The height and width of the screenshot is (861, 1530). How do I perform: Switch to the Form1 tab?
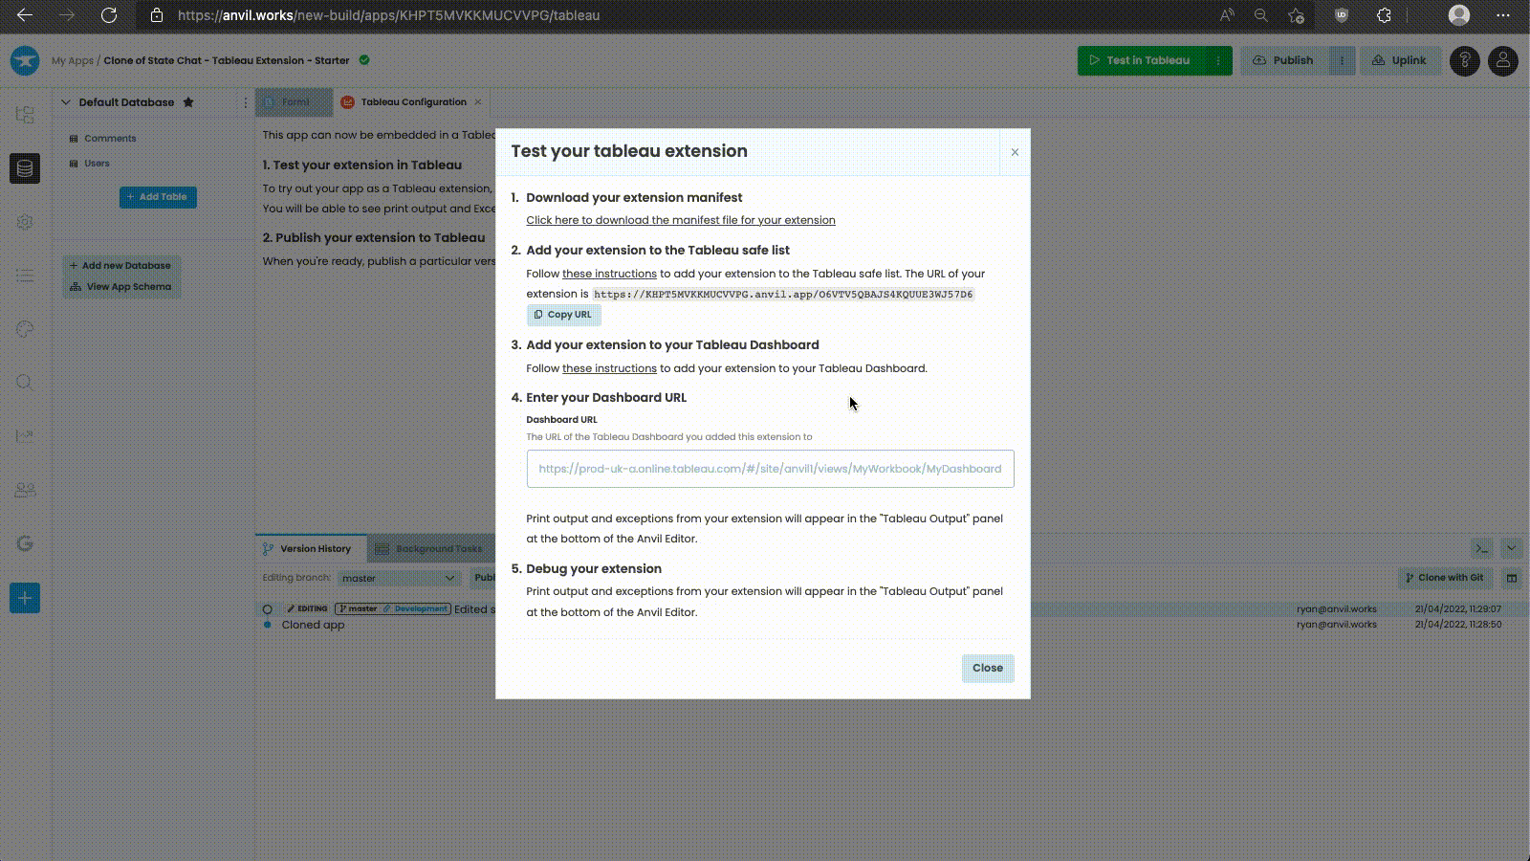point(295,102)
